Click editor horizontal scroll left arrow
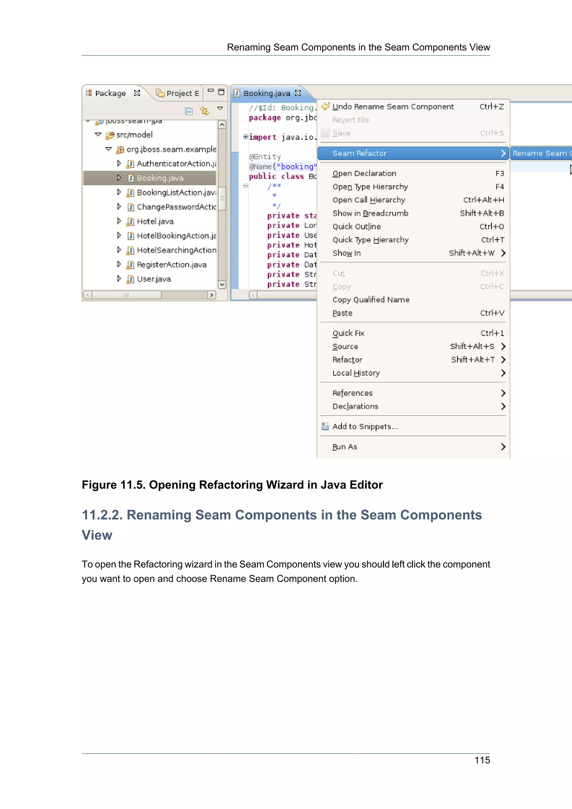The image size is (572, 809). [253, 295]
